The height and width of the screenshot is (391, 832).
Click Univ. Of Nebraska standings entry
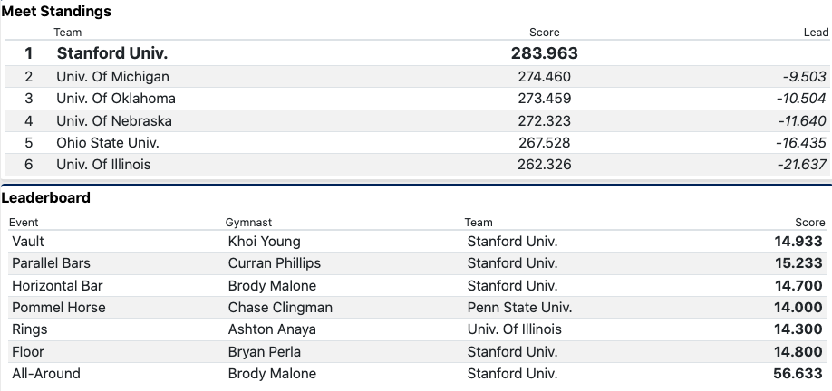(x=113, y=120)
